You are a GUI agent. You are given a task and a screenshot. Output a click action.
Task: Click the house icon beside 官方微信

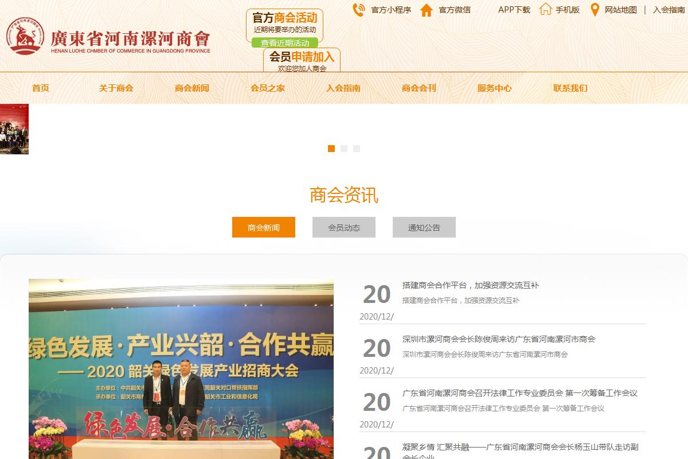426,10
